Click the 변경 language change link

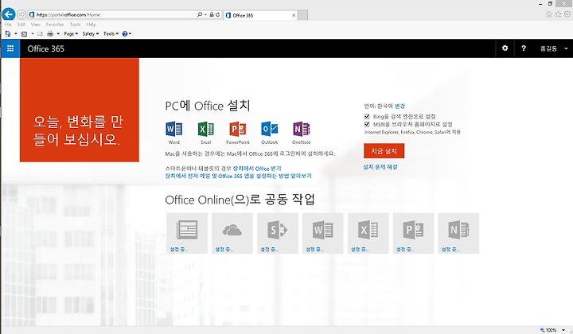[400, 107]
